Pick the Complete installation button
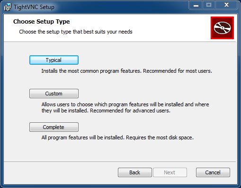The width and height of the screenshot is (241, 188). 54,127
